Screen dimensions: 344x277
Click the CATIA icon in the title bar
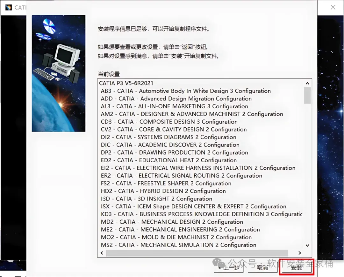[8, 7]
